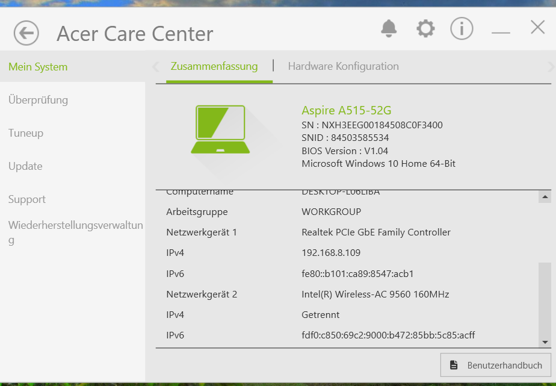
Task: Open settings with the gear icon
Action: click(x=425, y=29)
